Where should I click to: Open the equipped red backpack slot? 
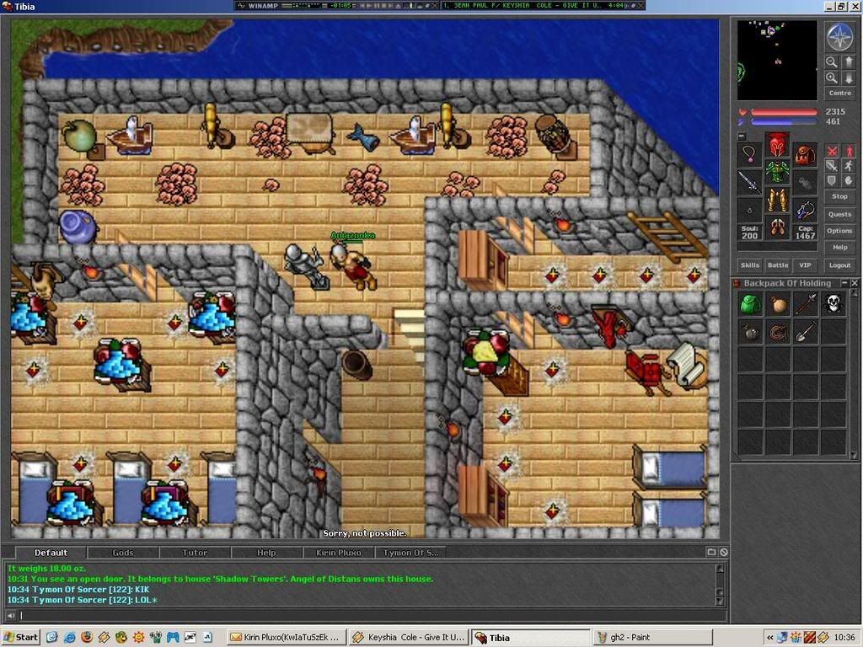[x=805, y=154]
